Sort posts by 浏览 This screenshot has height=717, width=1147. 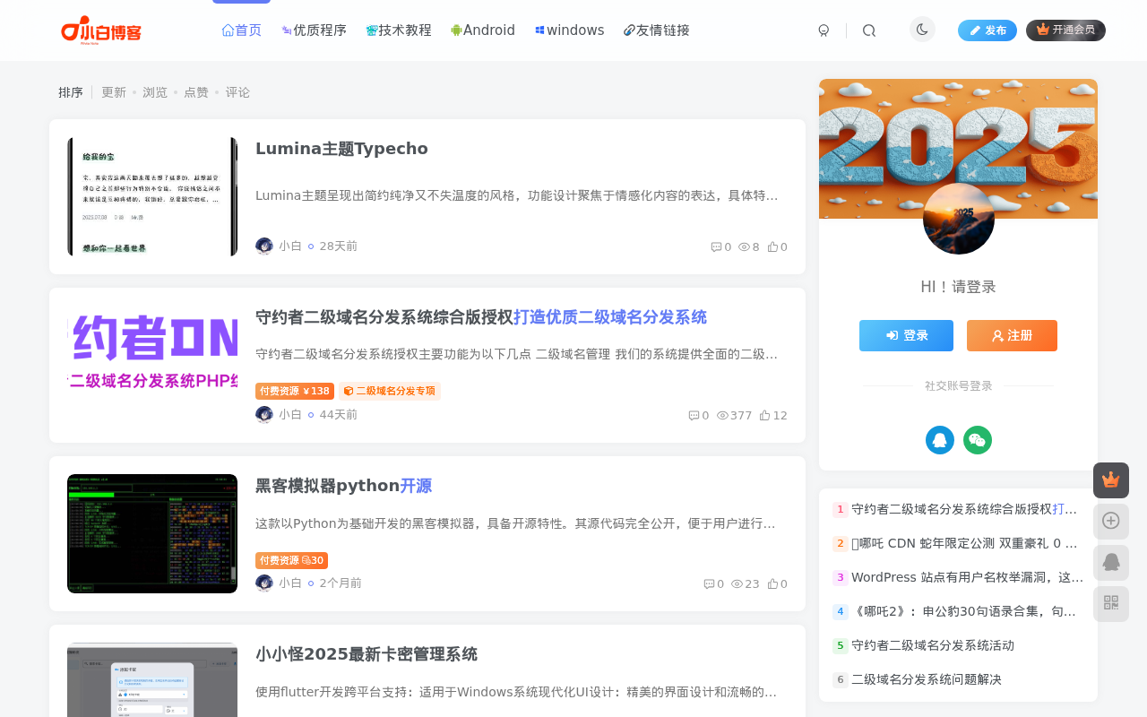pyautogui.click(x=155, y=92)
